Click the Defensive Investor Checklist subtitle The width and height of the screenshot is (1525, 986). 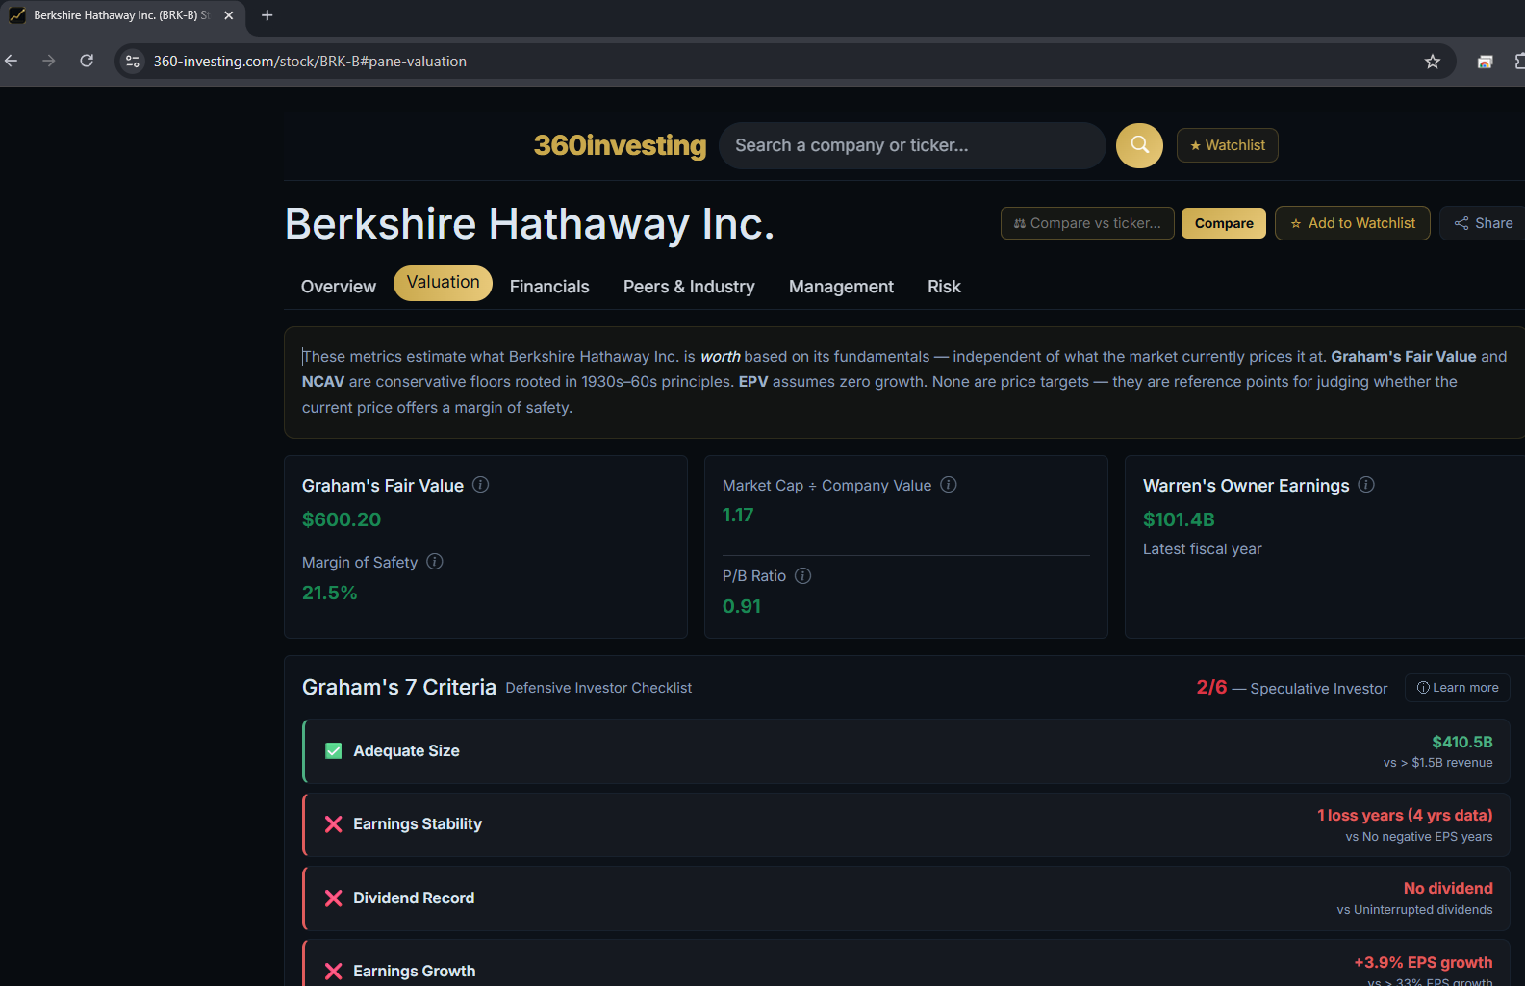598,688
